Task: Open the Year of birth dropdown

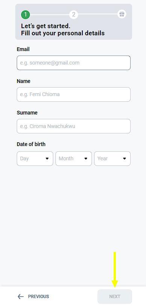Action: [113, 159]
